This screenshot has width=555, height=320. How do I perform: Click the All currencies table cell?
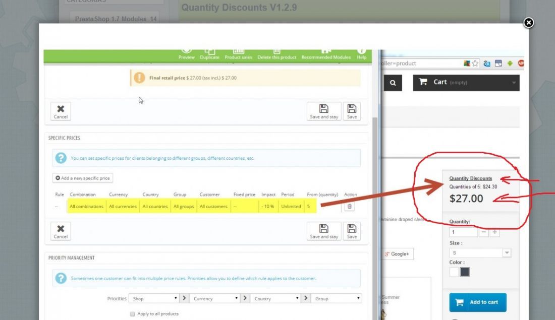coord(123,207)
